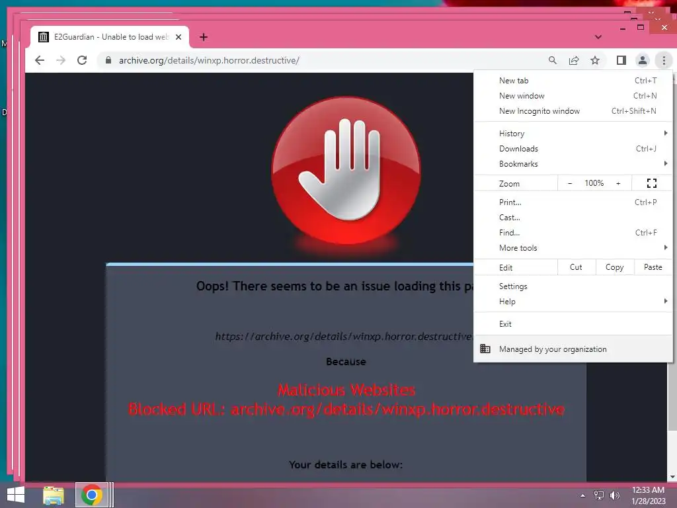Open the volume speaker tray icon

point(615,495)
